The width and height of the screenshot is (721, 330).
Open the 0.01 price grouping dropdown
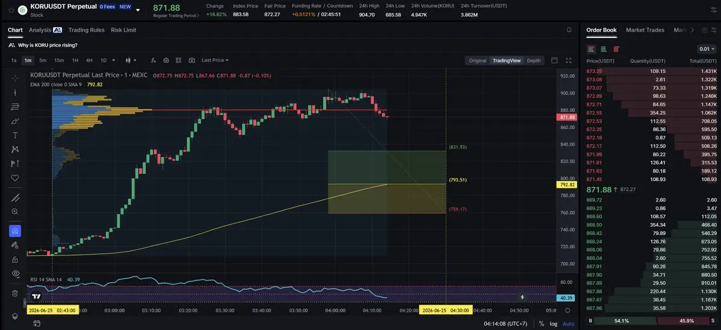pos(707,49)
